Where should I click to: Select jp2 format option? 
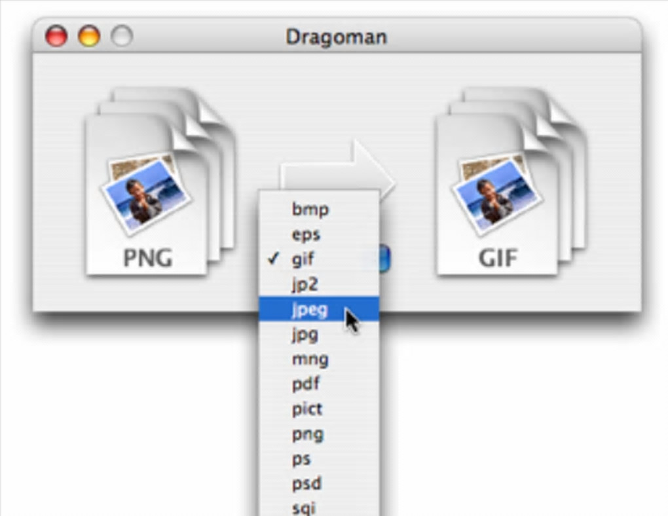point(319,284)
